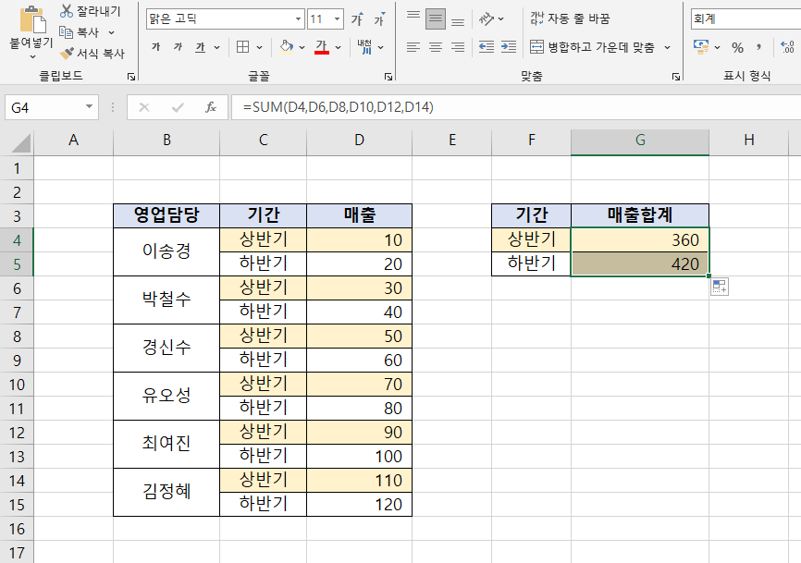Open borders dropdown arrow

260,47
